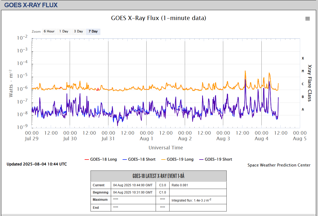Click the Beginning row label in table
Screen dimensions: 318x216
click(x=101, y=192)
